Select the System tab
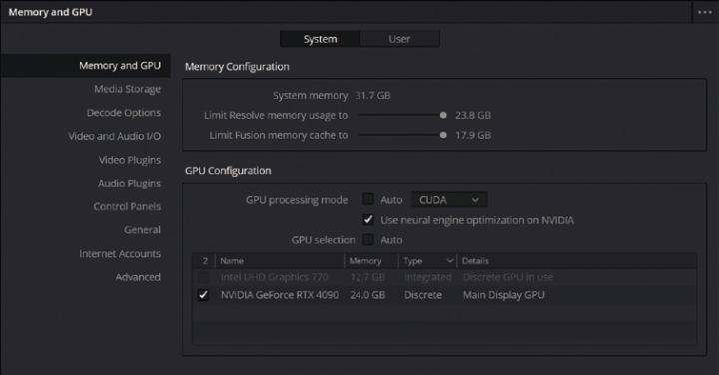Image resolution: width=719 pixels, height=375 pixels. (x=321, y=39)
